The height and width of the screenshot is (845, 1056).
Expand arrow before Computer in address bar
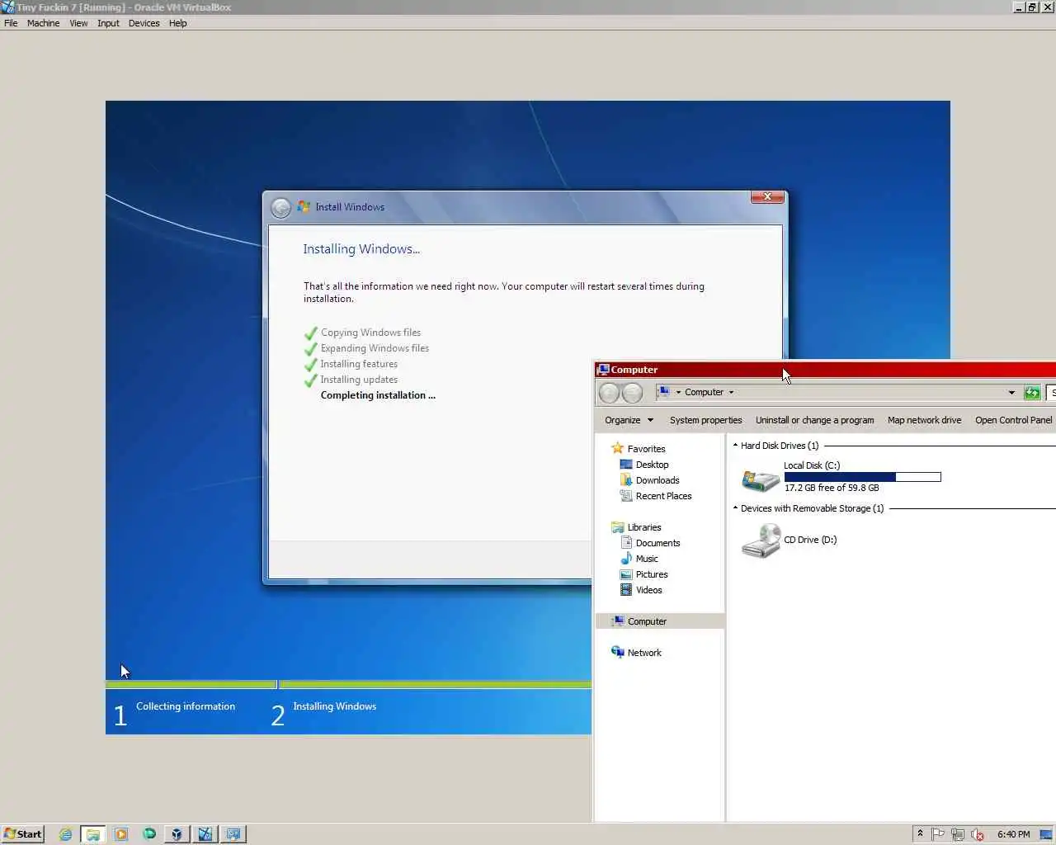pos(678,393)
